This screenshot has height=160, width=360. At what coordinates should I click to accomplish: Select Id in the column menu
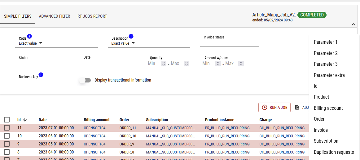click(x=334, y=86)
